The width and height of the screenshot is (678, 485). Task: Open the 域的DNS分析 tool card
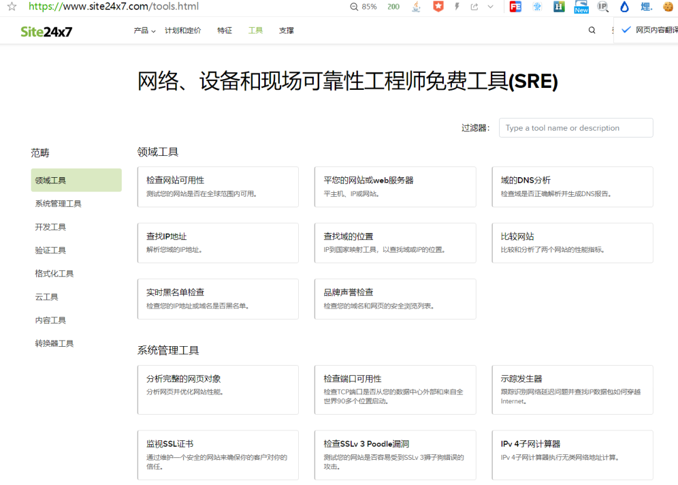(573, 187)
